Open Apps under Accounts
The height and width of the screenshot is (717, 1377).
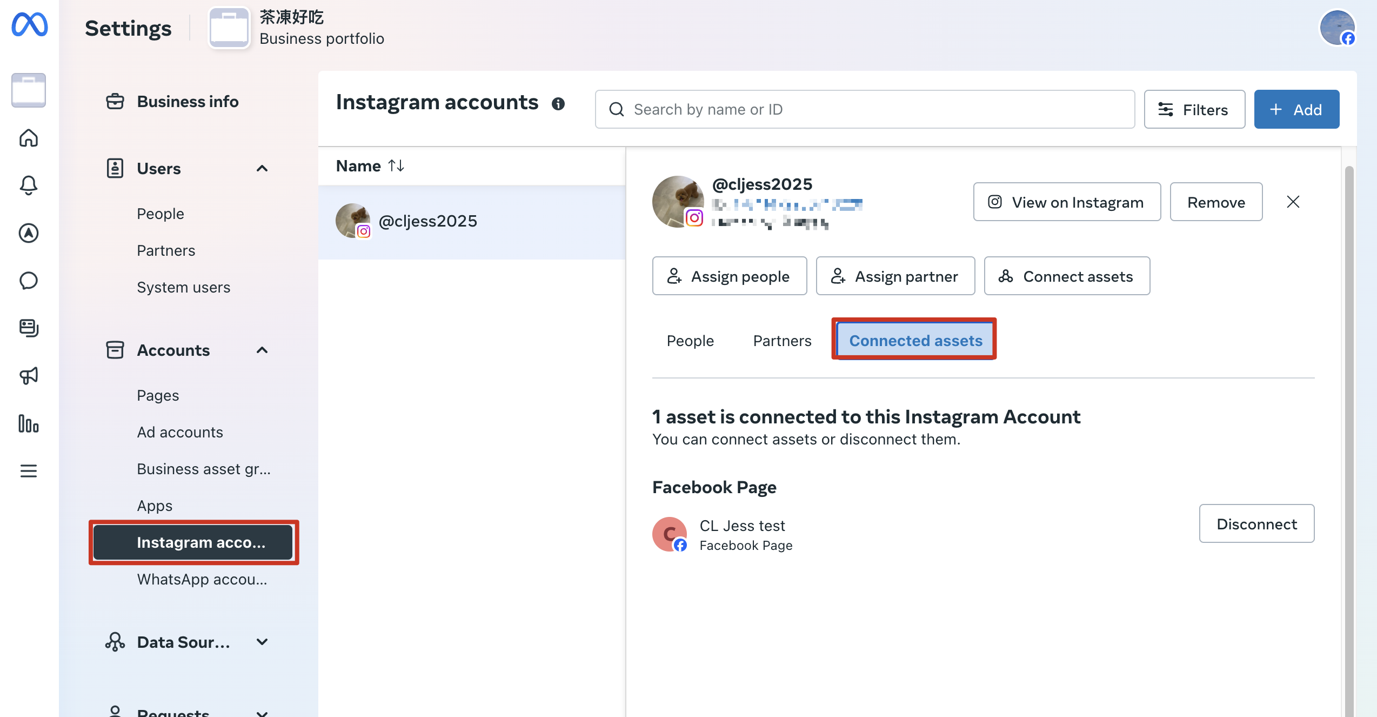(155, 506)
